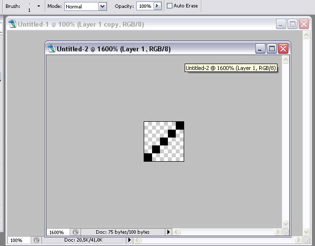Image resolution: width=315 pixels, height=246 pixels.
Task: Open Untitled-1 status bar info arrow
Action: [129, 240]
